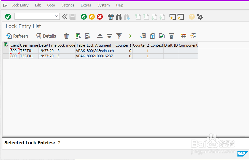Click the Find Next binoculars icon
The height and width of the screenshot is (160, 249).
pyautogui.click(x=127, y=17)
